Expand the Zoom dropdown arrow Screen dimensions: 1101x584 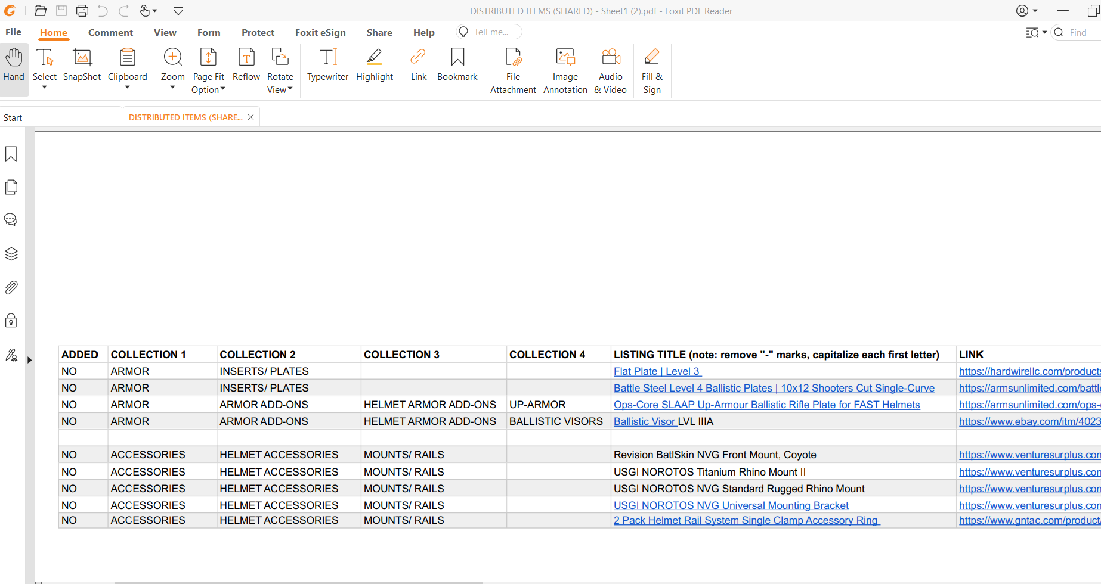173,88
